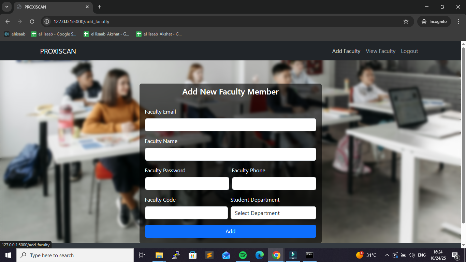Open the tab search dropdown arrow
This screenshot has width=466, height=262.
(x=6, y=7)
